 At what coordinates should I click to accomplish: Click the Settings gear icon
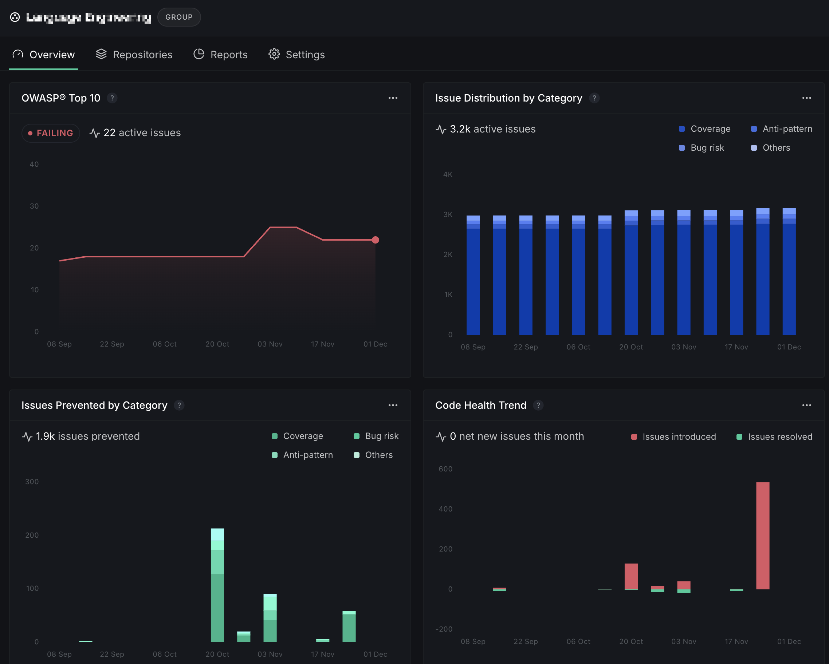click(x=274, y=54)
